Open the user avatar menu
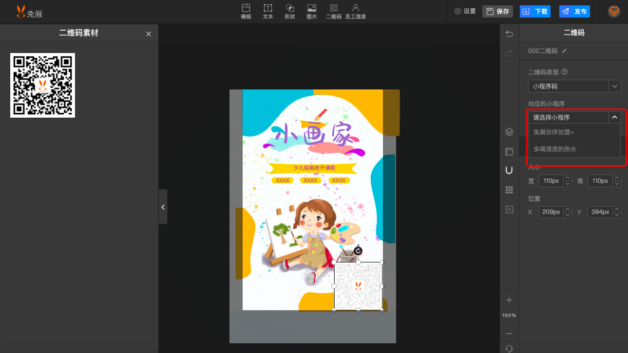 click(614, 12)
